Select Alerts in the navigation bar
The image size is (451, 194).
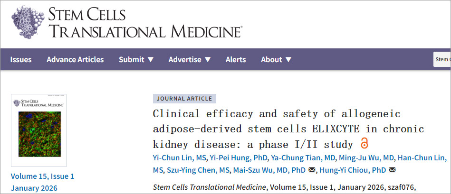[236, 59]
